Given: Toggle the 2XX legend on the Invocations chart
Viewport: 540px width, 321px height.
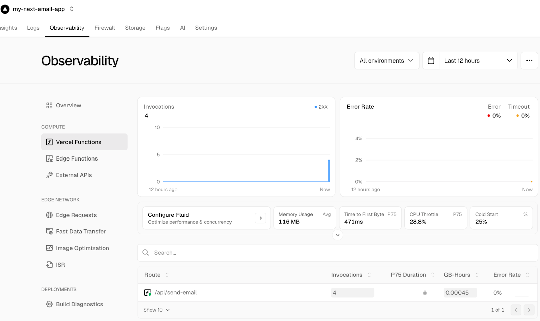Looking at the screenshot, I should [320, 107].
